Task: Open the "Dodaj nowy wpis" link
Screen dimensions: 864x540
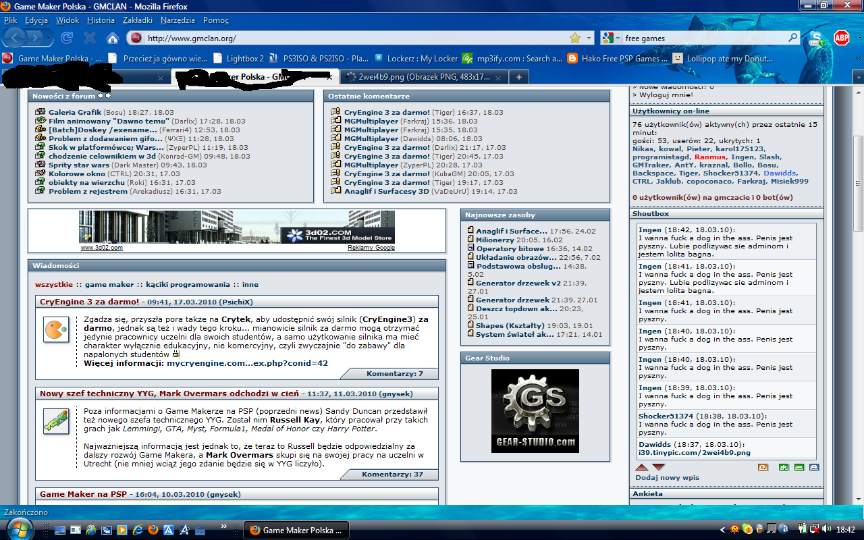Action: click(667, 477)
